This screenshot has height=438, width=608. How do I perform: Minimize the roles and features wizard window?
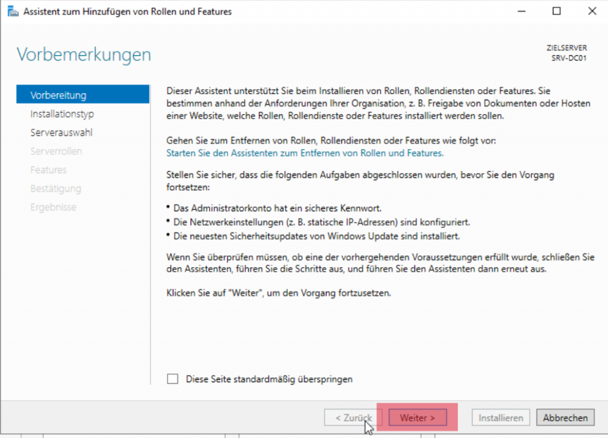click(521, 11)
